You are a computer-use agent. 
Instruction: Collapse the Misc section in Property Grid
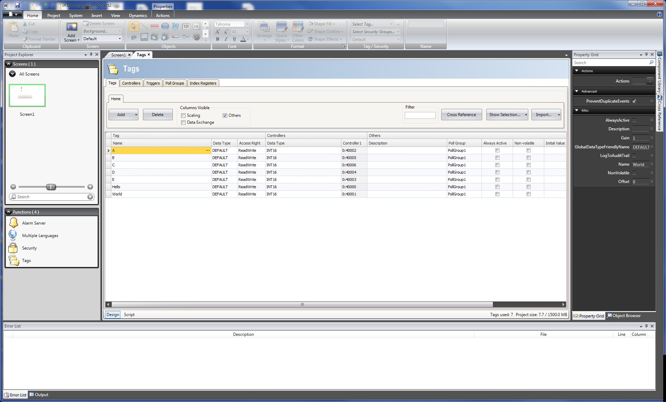tap(577, 110)
